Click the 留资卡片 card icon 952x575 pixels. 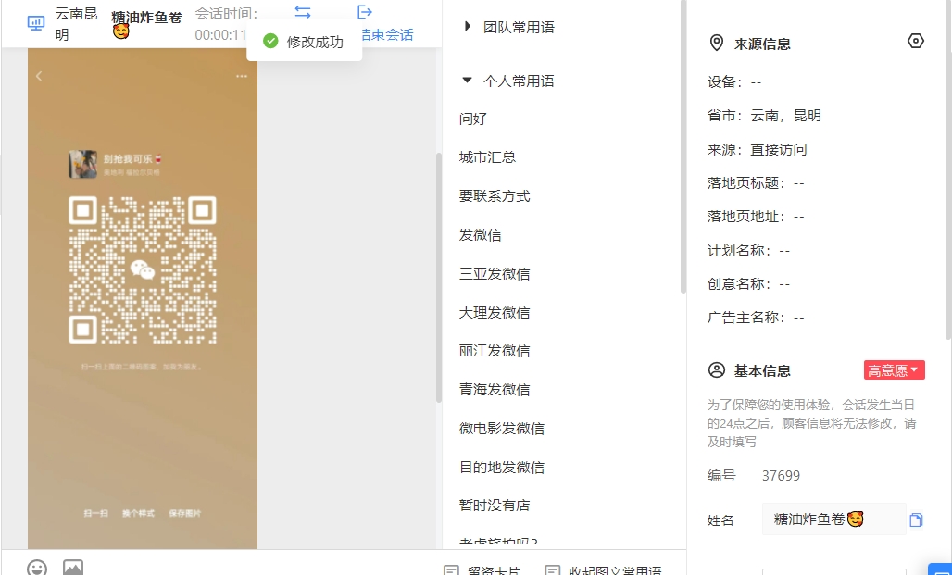click(x=451, y=570)
